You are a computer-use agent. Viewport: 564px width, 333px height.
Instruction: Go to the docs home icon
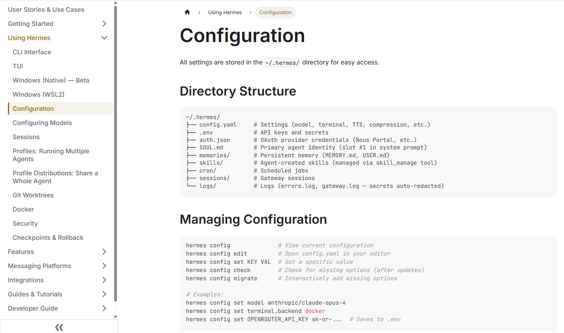tap(187, 12)
